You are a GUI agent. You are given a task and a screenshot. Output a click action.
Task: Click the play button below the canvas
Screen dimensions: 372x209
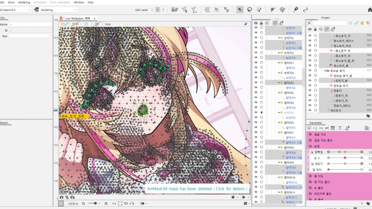click(244, 197)
